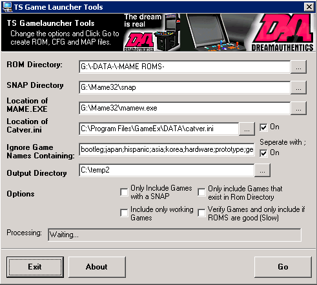Image resolution: width=317 pixels, height=285 pixels.
Task: Disable the Catver.ini On checkbox
Action: click(x=263, y=127)
